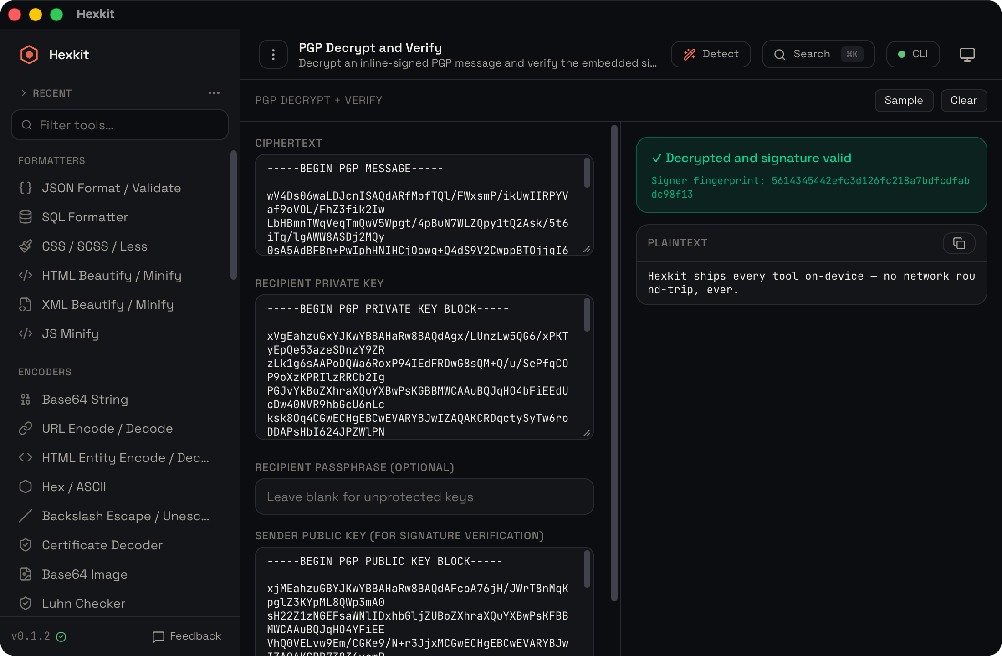Screen dimensions: 1002x656
Task: Open the Search command bar
Action: tap(818, 54)
